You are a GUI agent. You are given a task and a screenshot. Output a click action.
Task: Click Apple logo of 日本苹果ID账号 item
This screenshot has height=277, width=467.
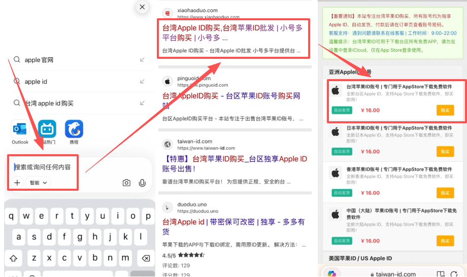[x=336, y=132]
